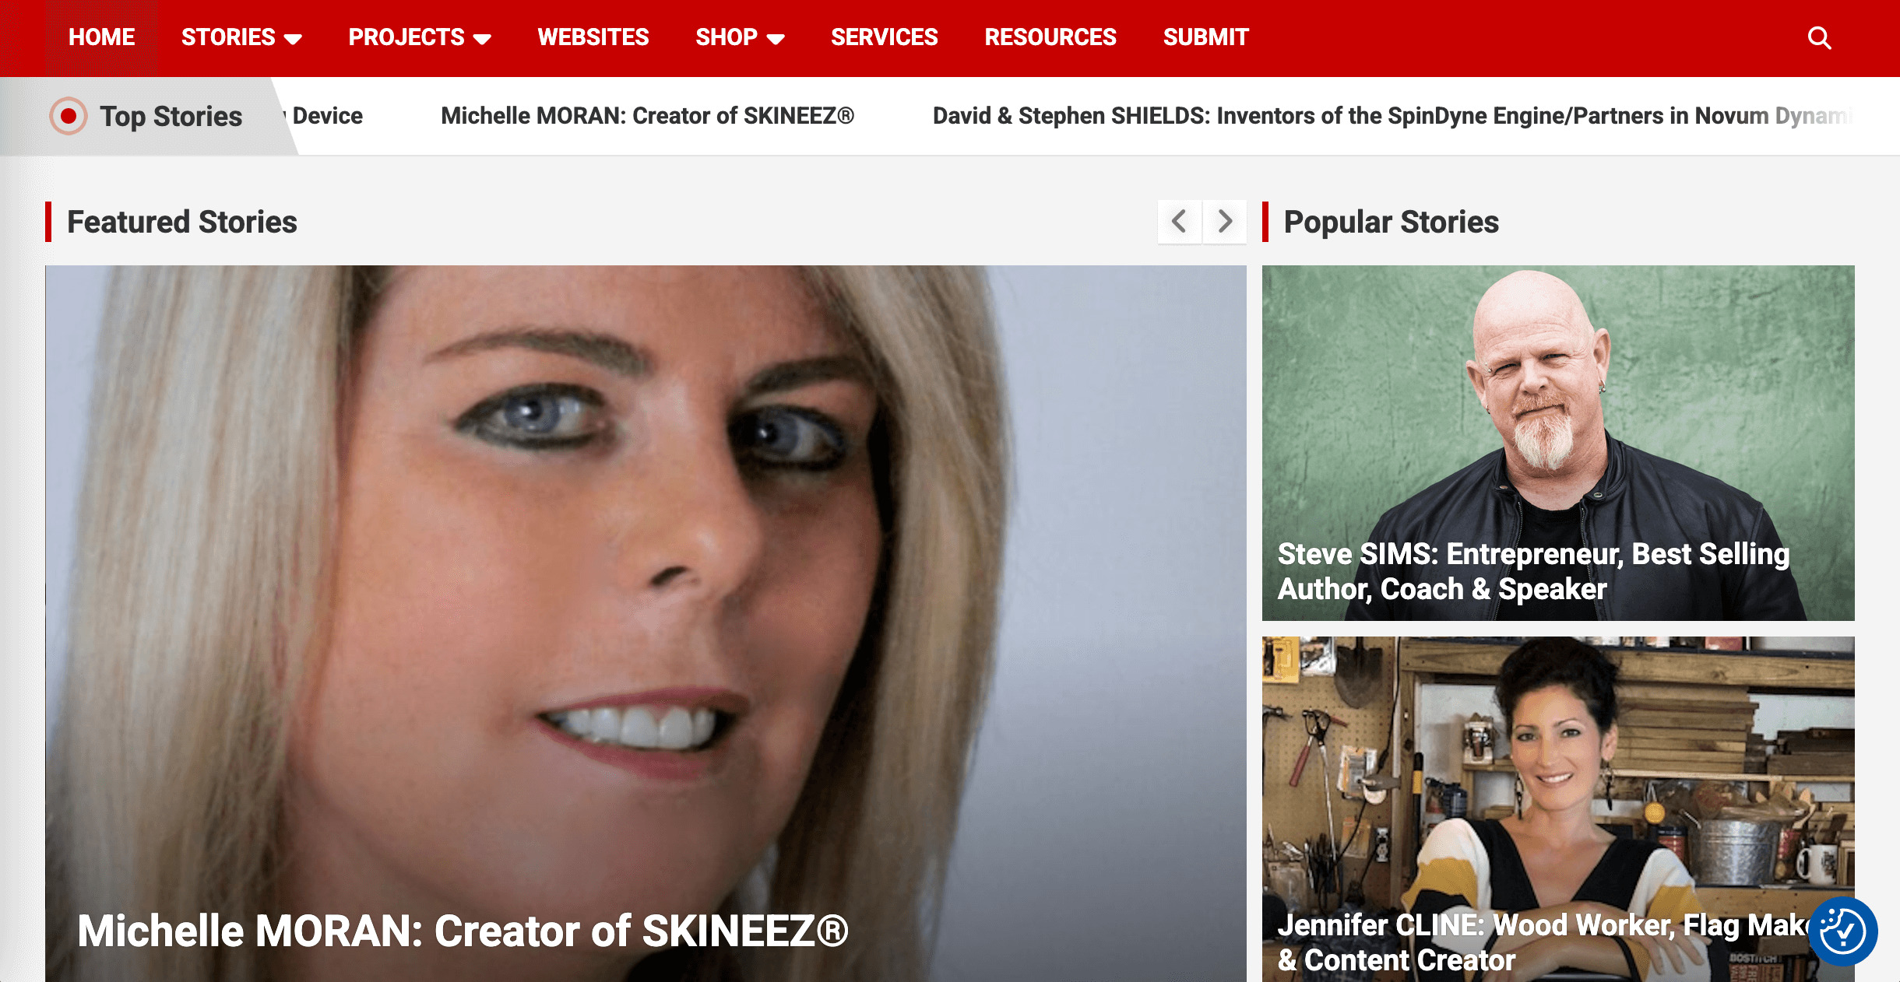Click the accessibility widget icon
Image resolution: width=1900 pixels, height=982 pixels.
click(1842, 931)
